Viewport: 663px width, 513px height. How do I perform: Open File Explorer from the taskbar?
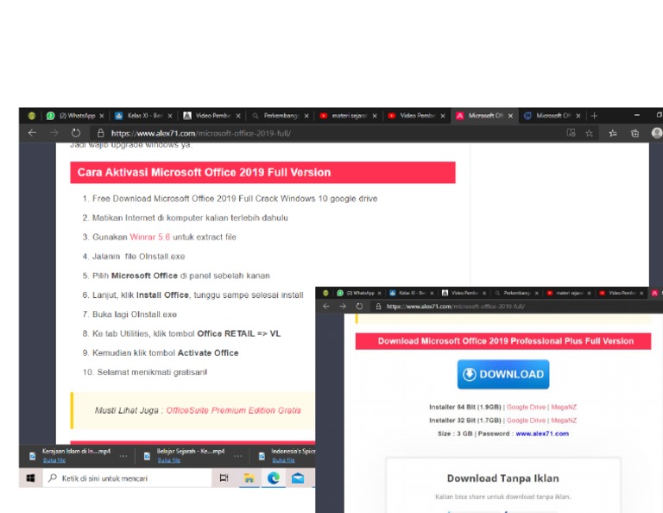coord(249,478)
